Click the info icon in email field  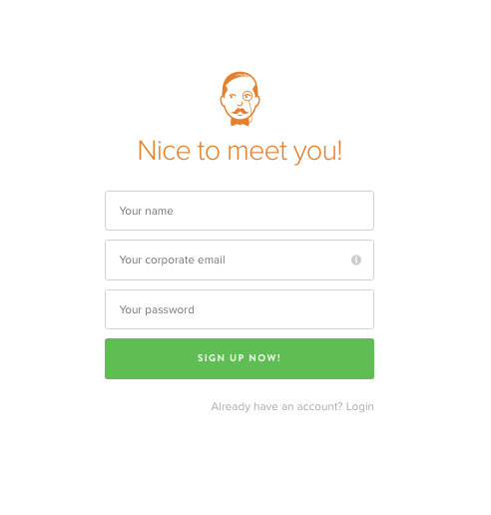point(356,259)
